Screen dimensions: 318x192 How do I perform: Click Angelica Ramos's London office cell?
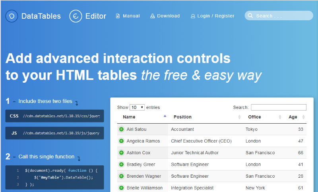(253, 141)
